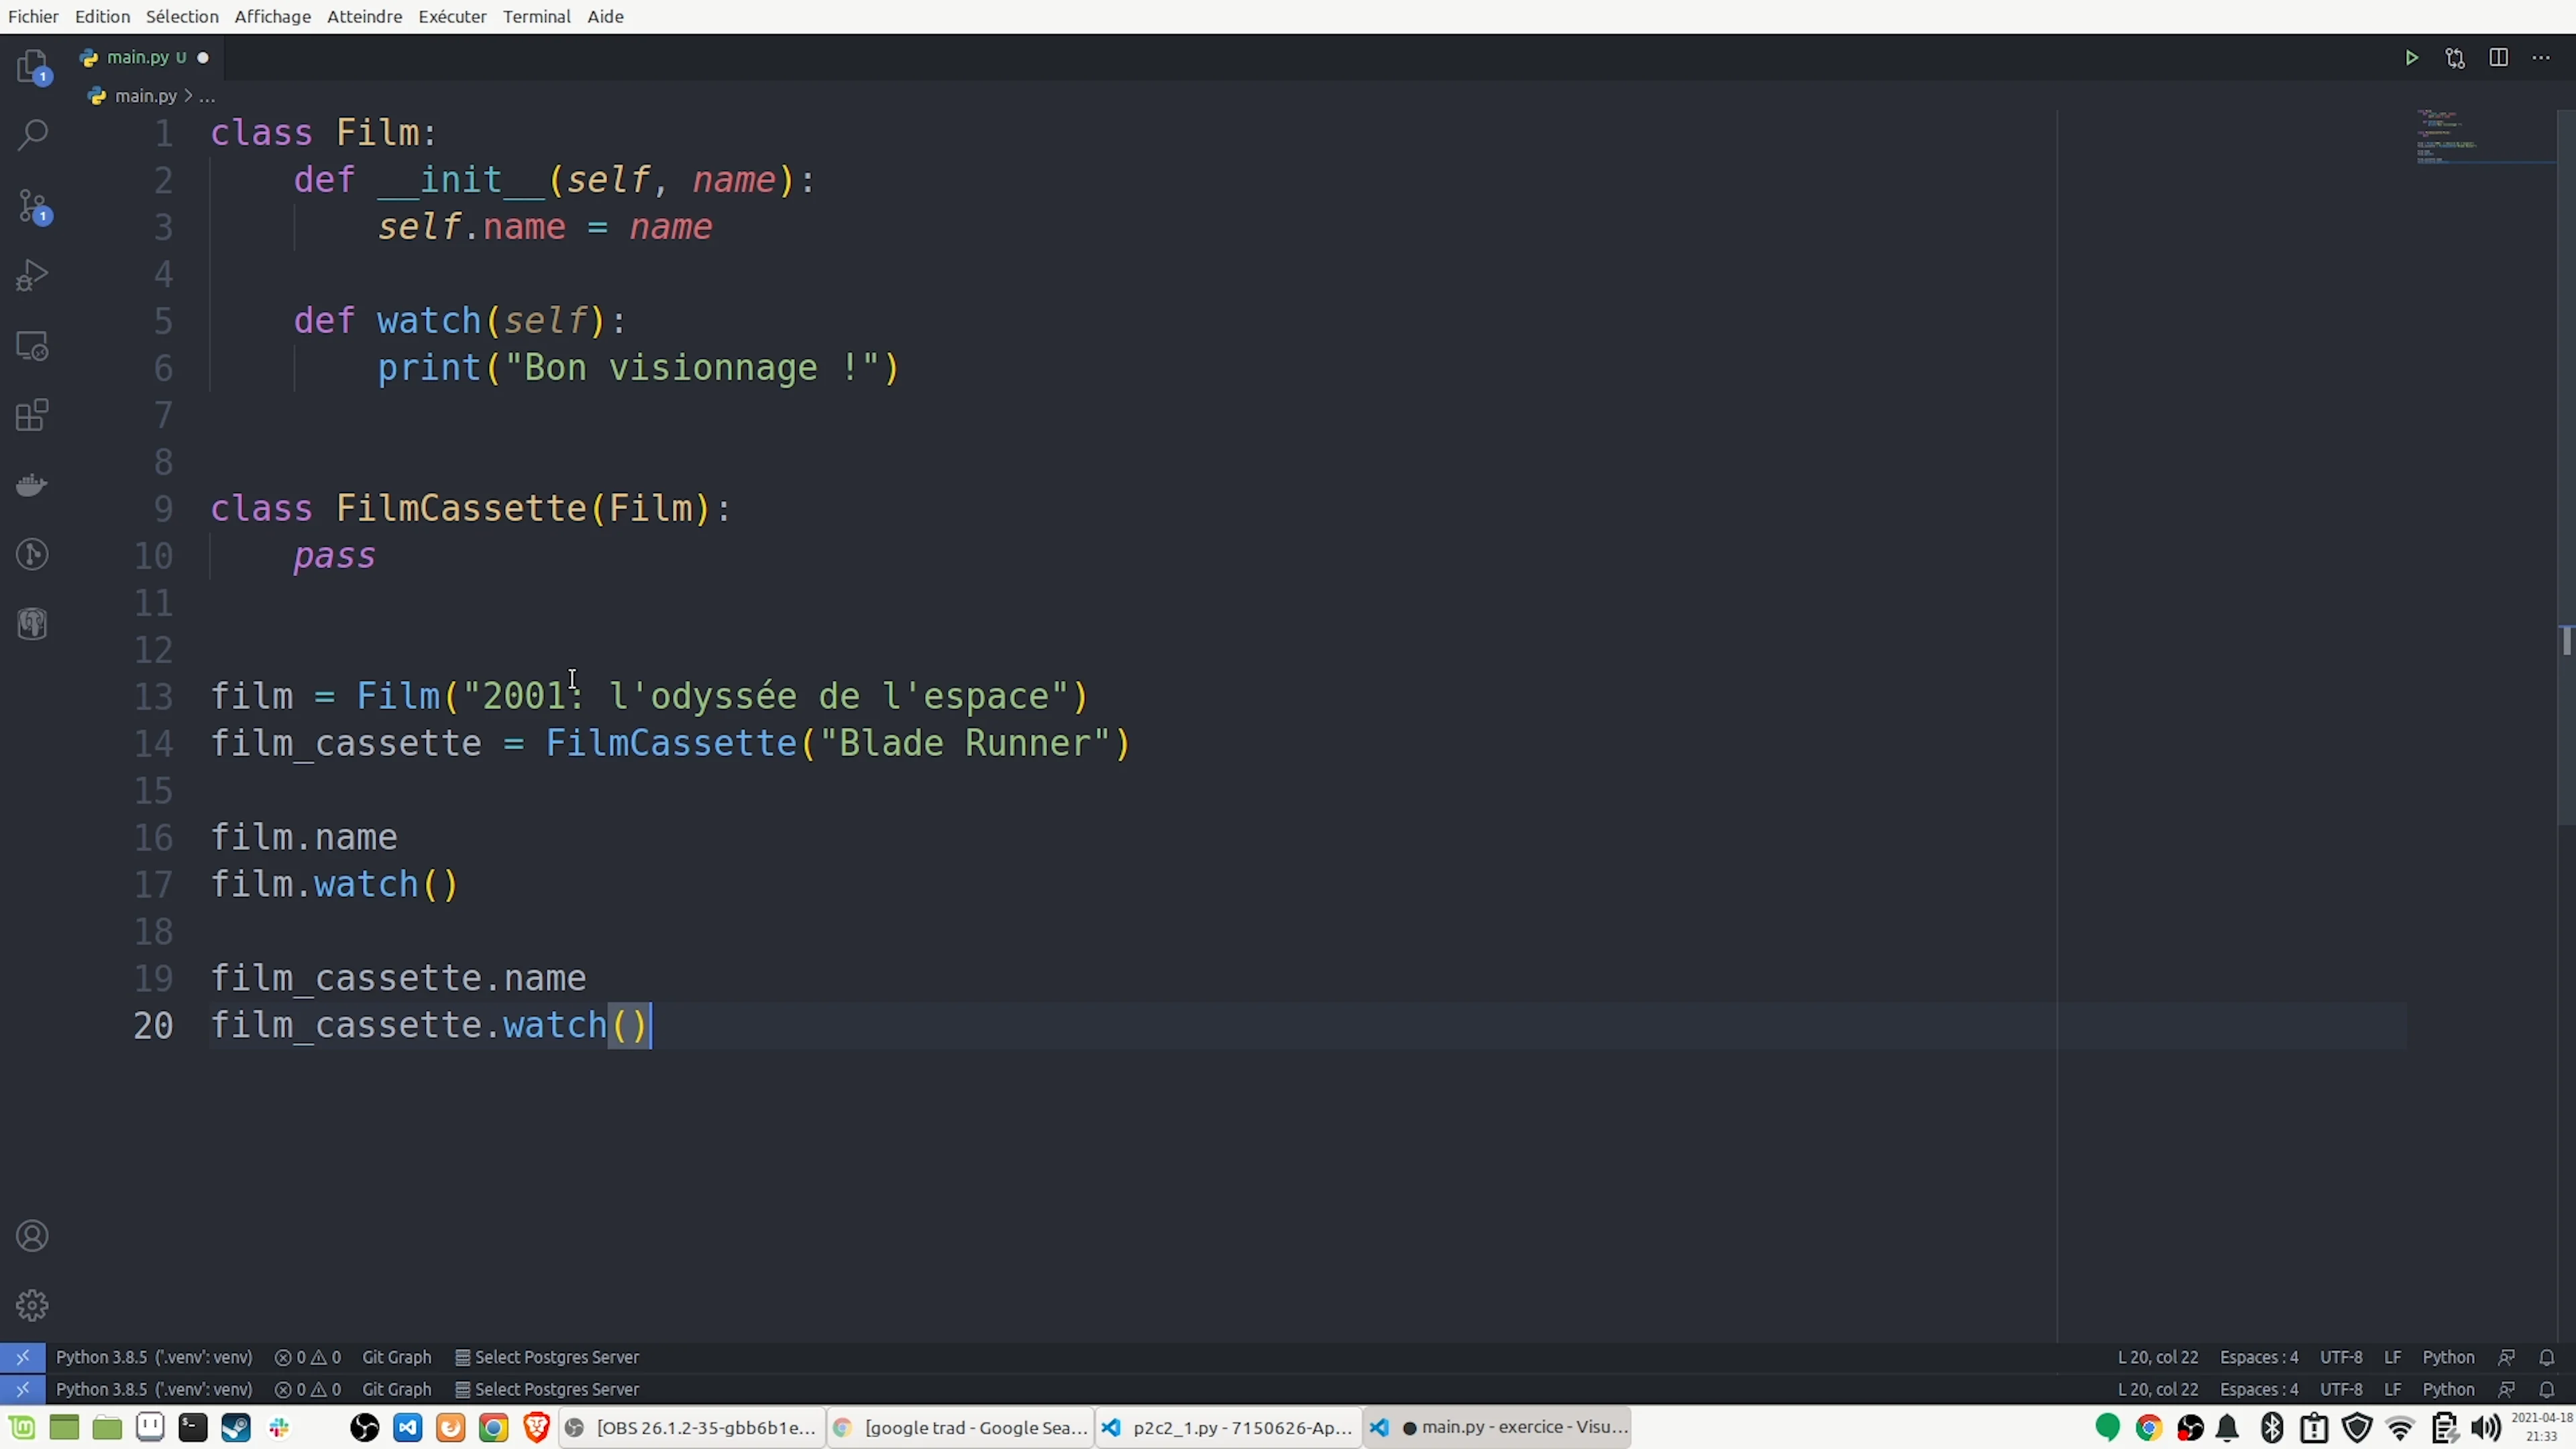Open the Docker view icon
This screenshot has height=1449, width=2576.
pyautogui.click(x=32, y=486)
